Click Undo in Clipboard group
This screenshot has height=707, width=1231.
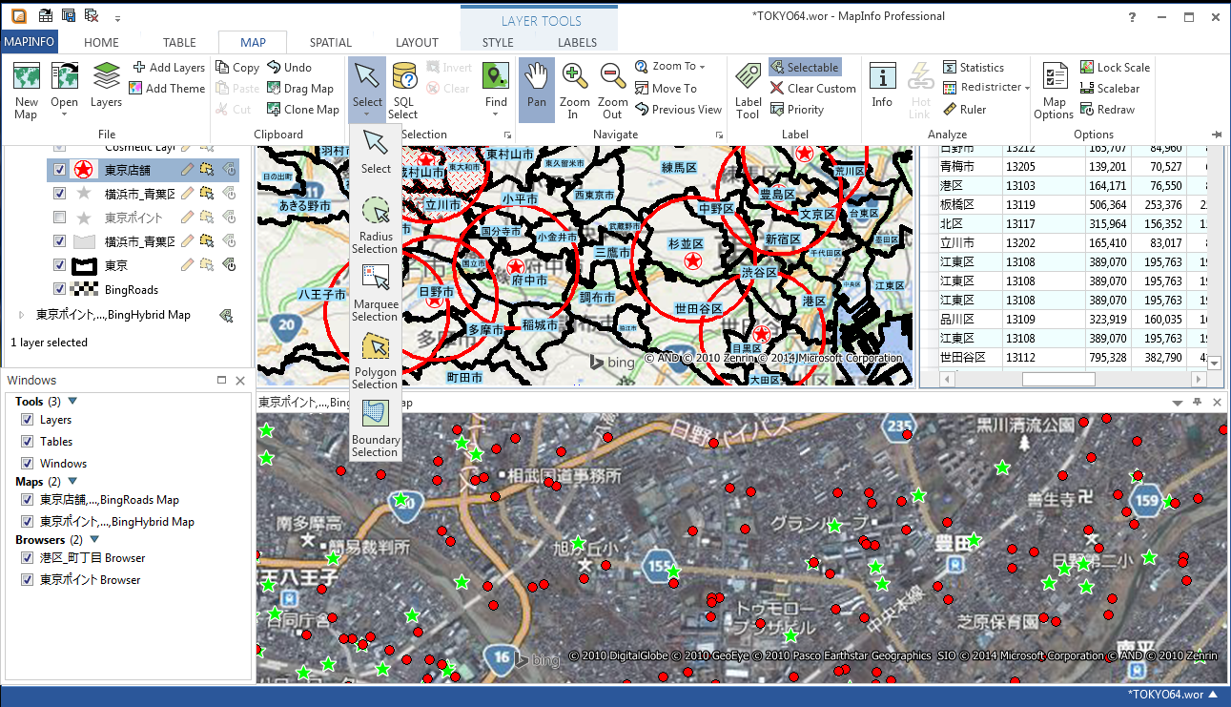(290, 68)
